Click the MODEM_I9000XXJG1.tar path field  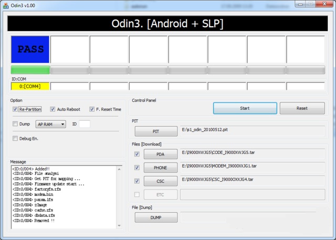253,168
